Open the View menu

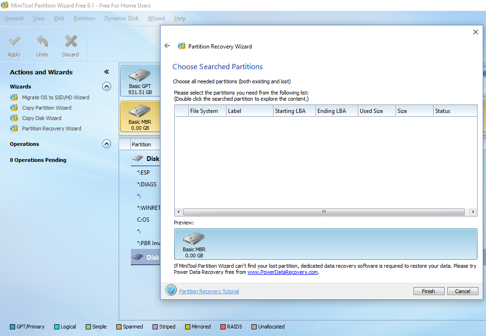(x=39, y=18)
